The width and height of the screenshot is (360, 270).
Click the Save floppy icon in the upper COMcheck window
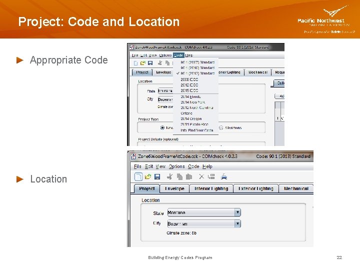click(x=150, y=63)
